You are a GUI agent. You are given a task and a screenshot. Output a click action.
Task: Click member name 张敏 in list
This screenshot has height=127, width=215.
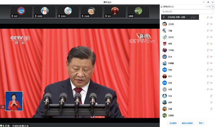pos(170,70)
